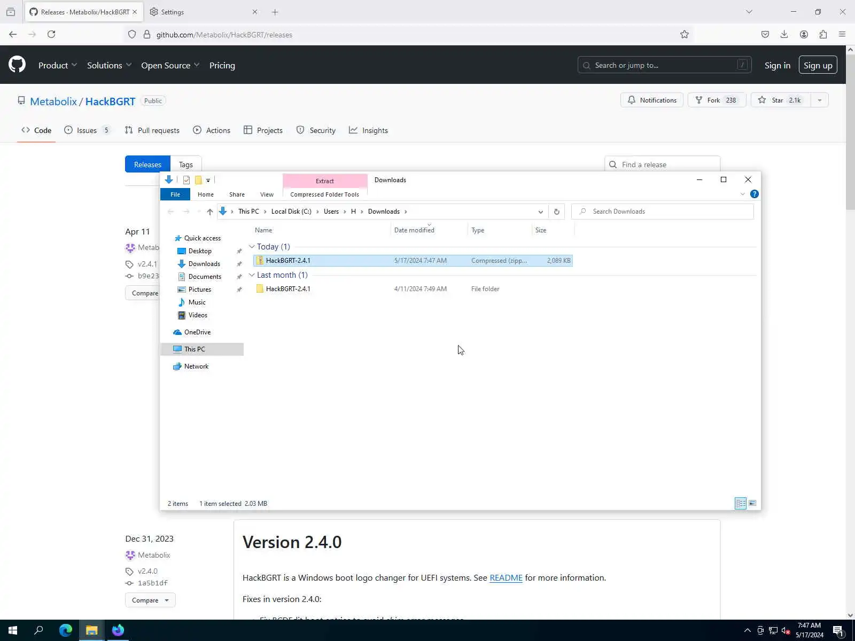Click File Explorer taskbar icon
The width and height of the screenshot is (855, 641).
click(92, 630)
